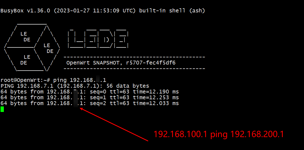Image resolution: width=304 pixels, height=150 pixels.
Task: Click the time=12.253 ms value
Action: click(156, 97)
